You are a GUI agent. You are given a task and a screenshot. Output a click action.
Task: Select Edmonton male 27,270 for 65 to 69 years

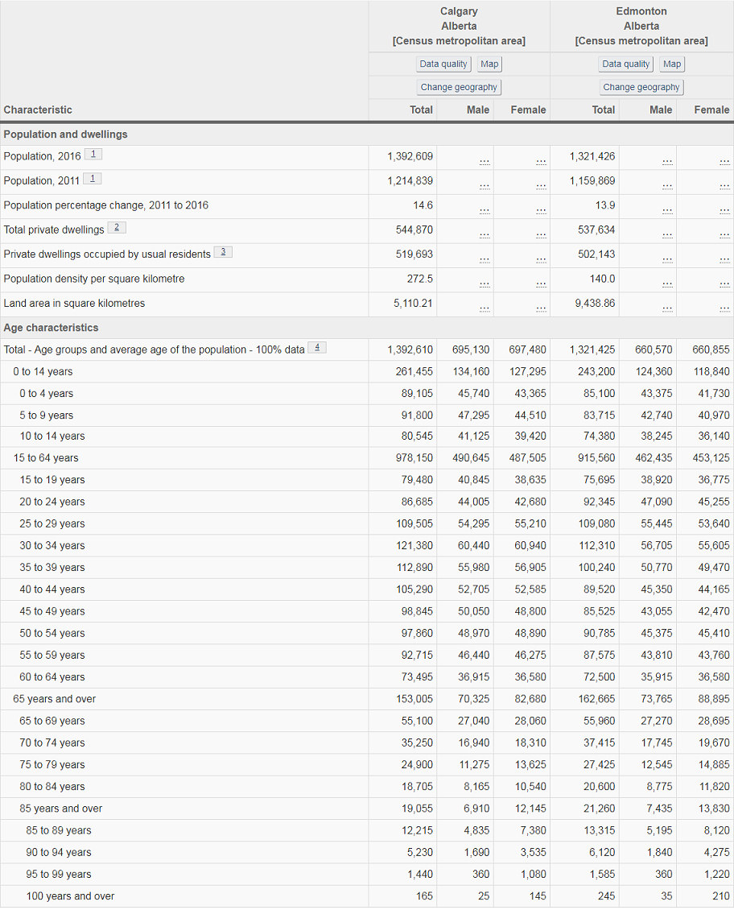[656, 721]
